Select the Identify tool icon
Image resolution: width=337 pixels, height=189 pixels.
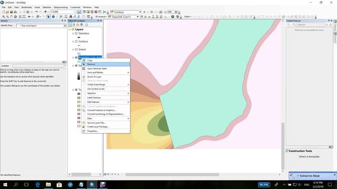(x=53, y=17)
